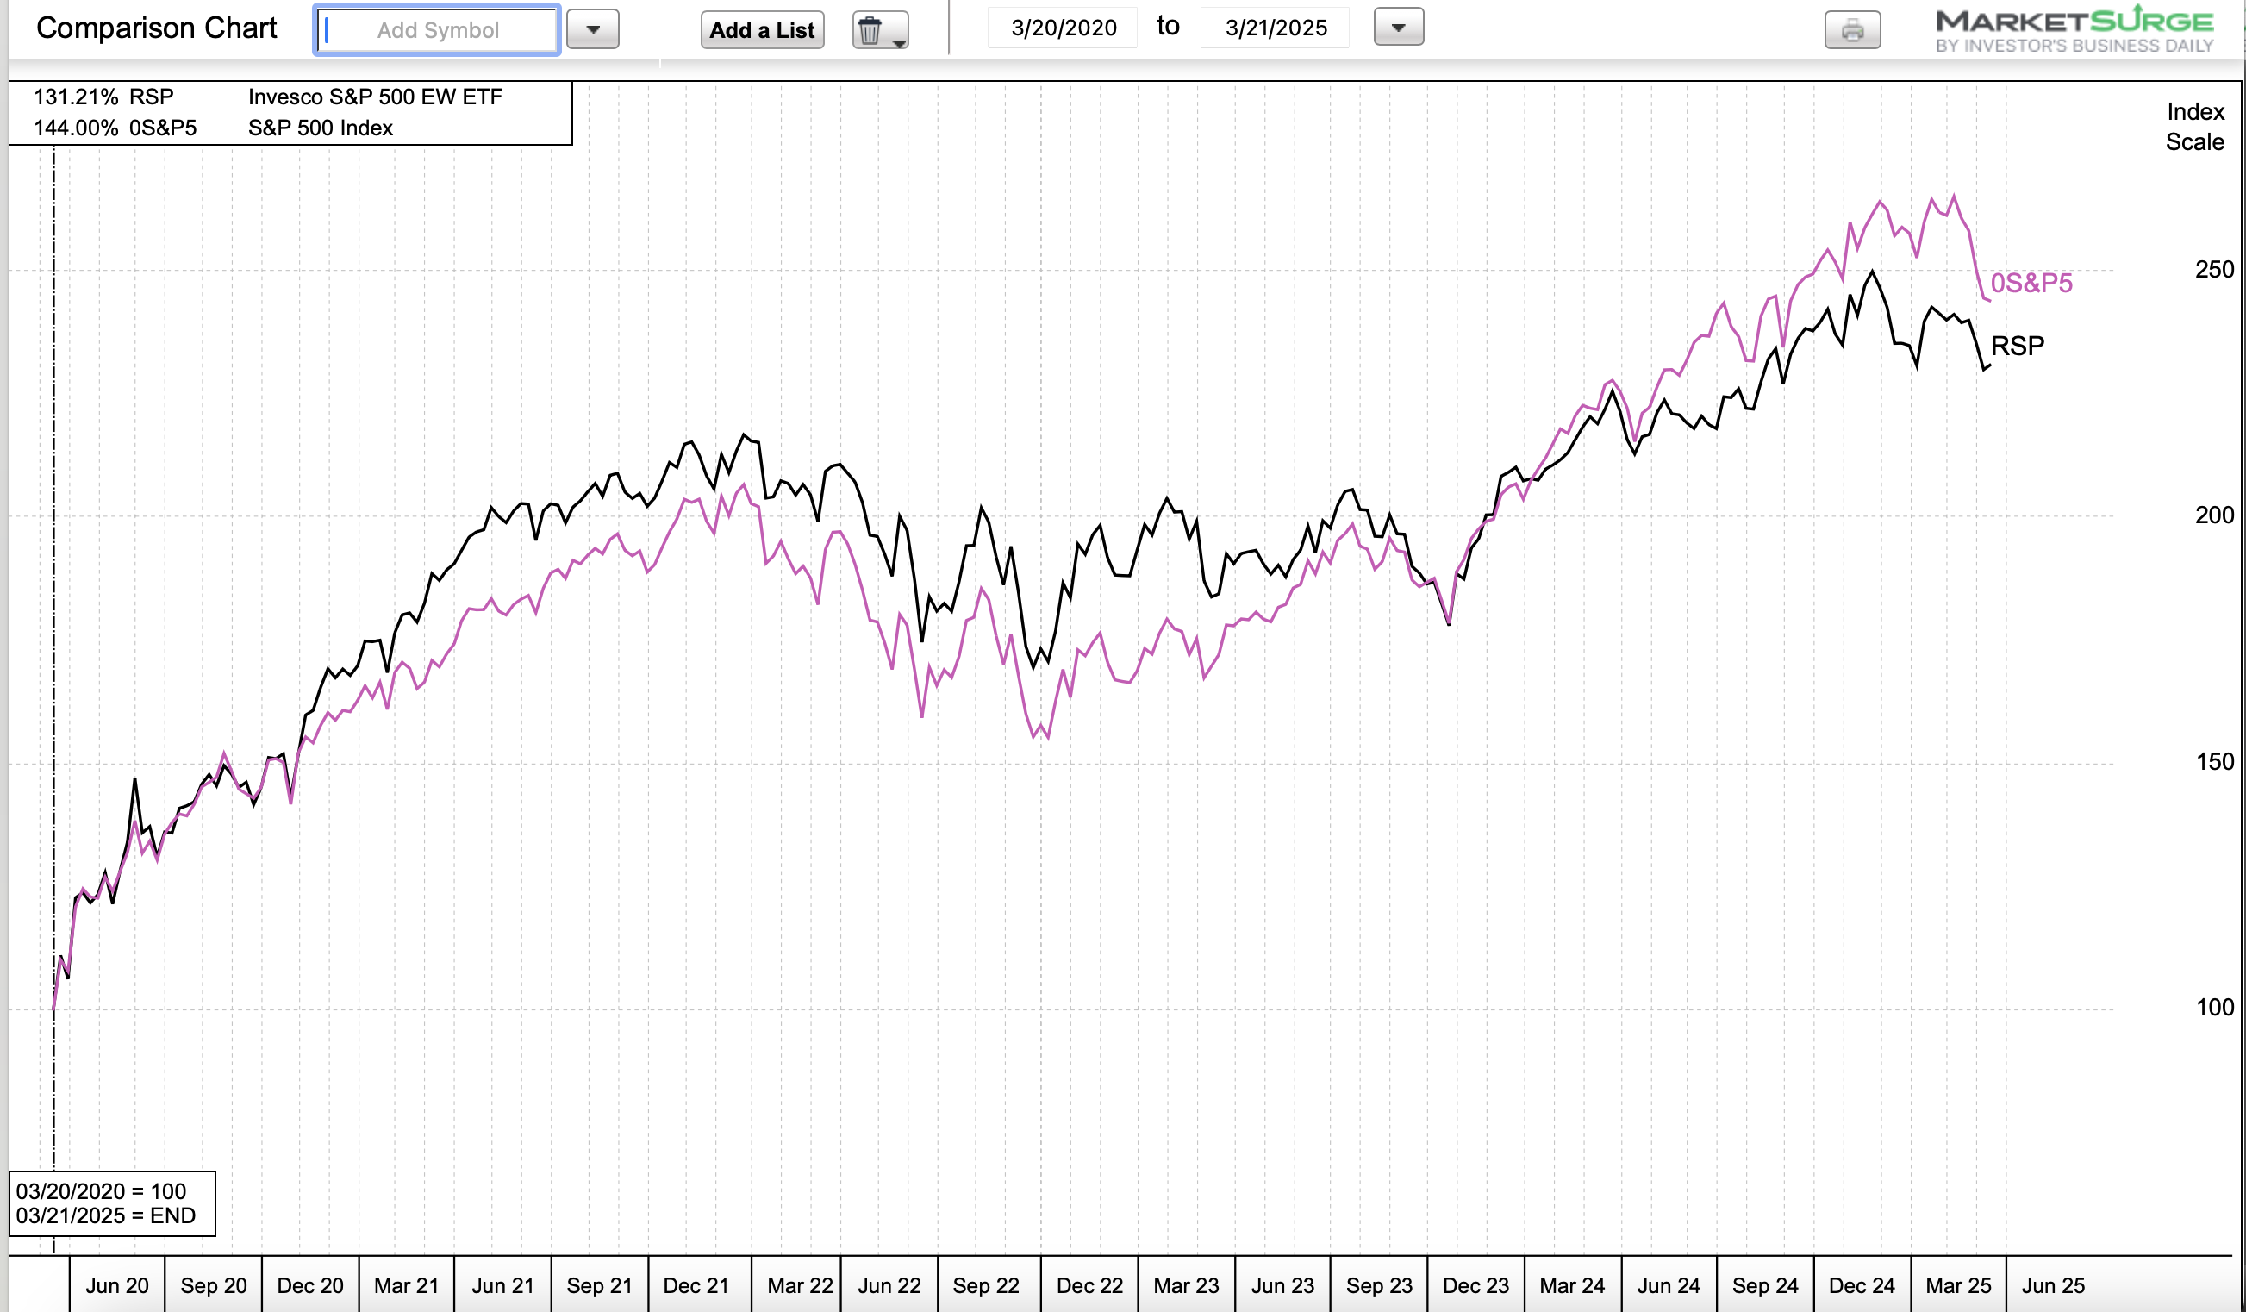
Task: Click the printer icon
Action: tap(1852, 30)
